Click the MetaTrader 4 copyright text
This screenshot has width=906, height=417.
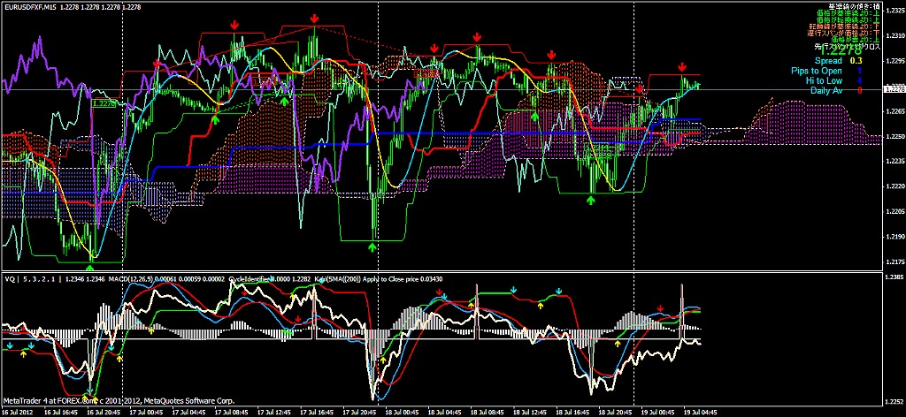(119, 400)
